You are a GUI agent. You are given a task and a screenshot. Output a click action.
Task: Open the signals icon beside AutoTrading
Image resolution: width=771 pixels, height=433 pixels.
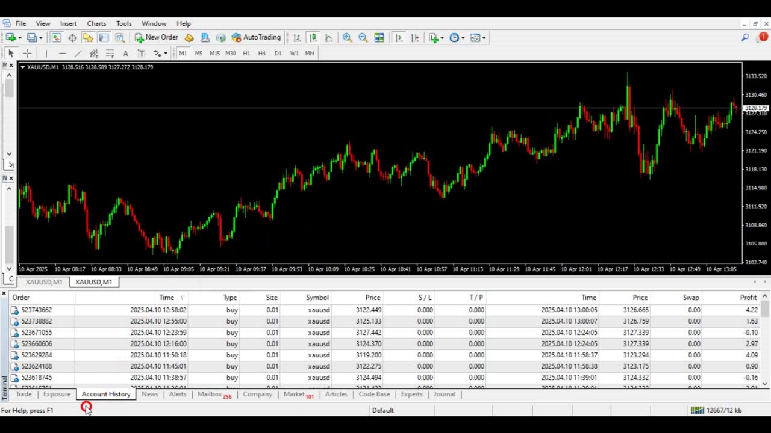tap(220, 38)
